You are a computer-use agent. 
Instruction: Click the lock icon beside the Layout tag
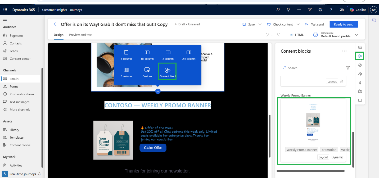tap(342, 81)
